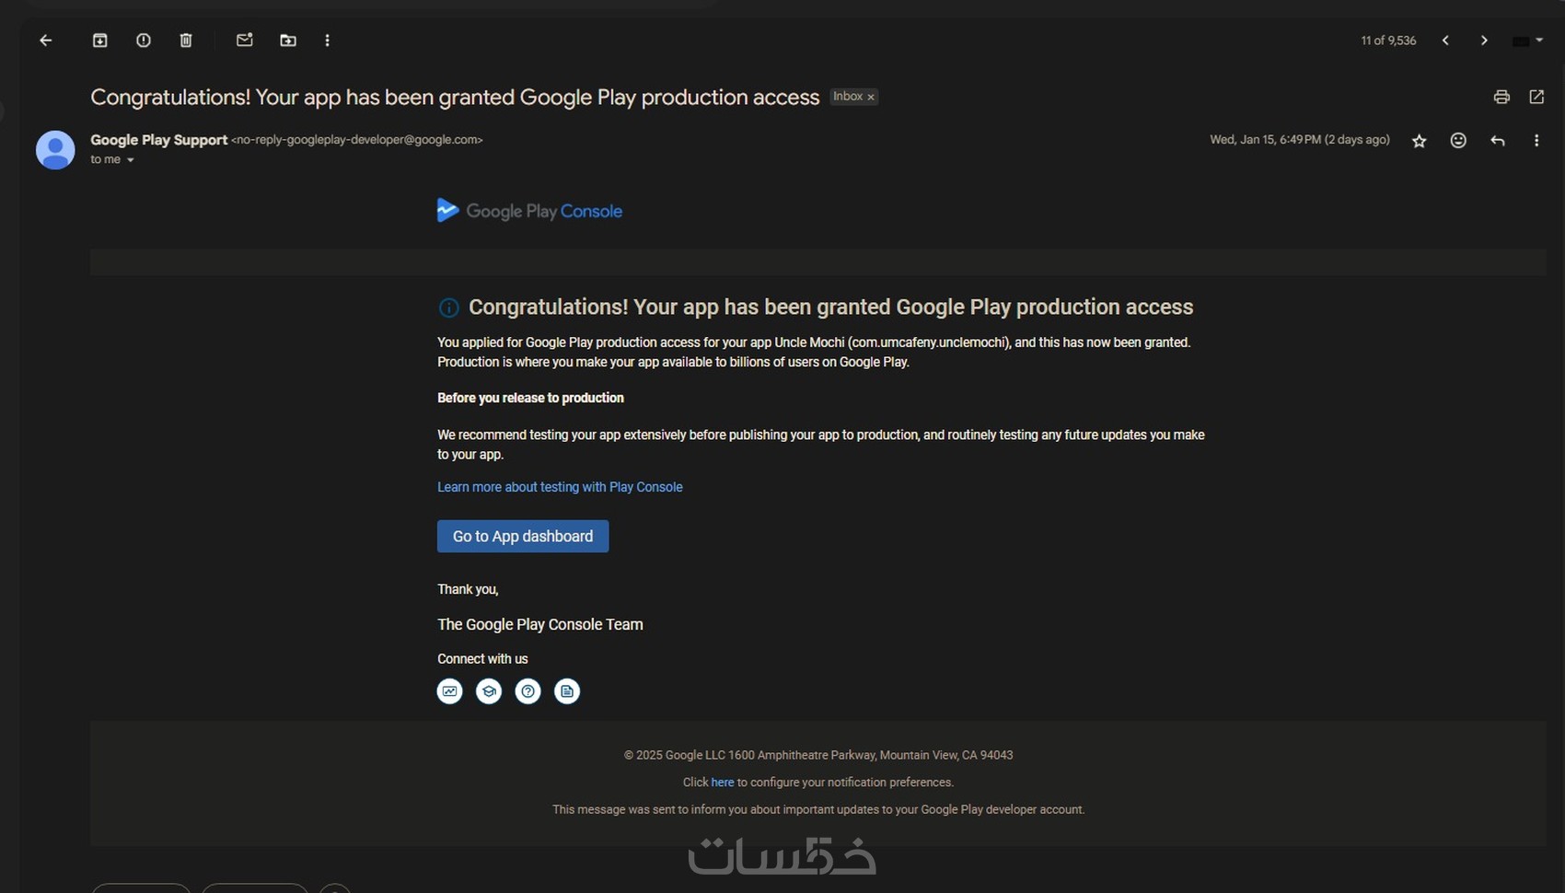Open email in a new window

pyautogui.click(x=1536, y=97)
